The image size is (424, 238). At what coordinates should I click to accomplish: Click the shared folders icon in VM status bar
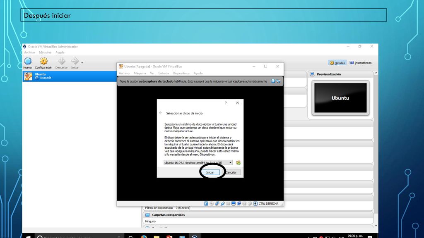[x=228, y=203]
